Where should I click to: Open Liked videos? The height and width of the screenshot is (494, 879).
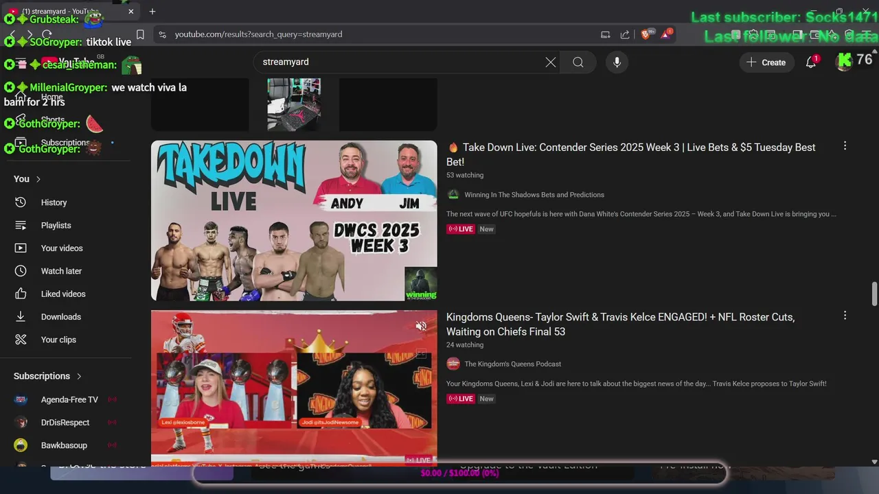(63, 294)
